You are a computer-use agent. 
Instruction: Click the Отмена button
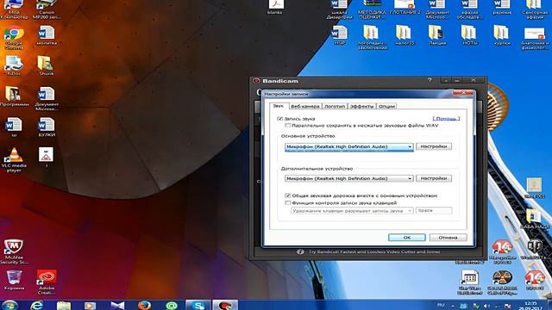(448, 238)
